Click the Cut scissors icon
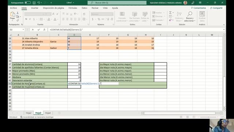Viewport: 234px width, 132px height. point(18,13)
